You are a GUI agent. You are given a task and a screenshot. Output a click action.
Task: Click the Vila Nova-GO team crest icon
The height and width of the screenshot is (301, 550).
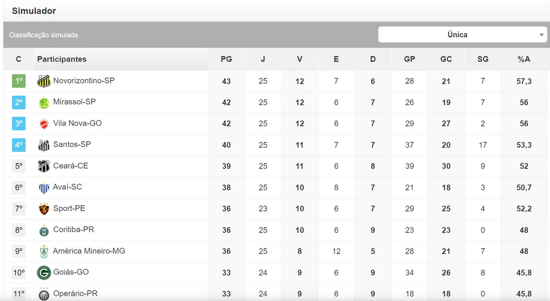[x=44, y=124]
